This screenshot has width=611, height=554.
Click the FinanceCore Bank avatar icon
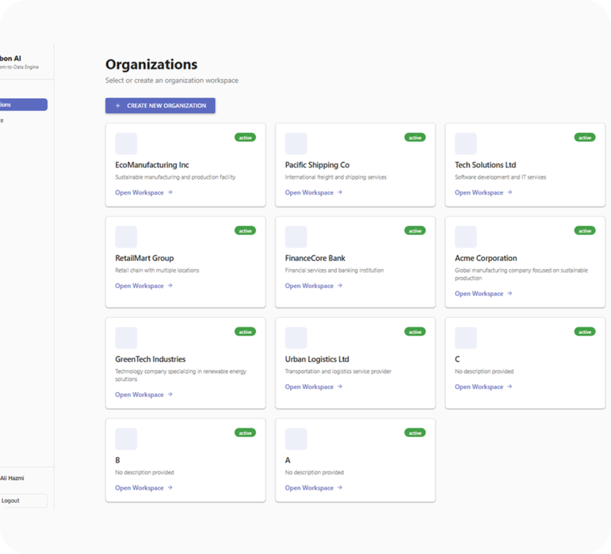[296, 237]
